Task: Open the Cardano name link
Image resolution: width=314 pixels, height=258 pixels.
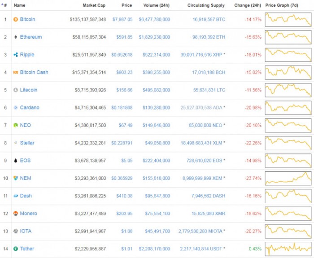Action: [x=30, y=108]
